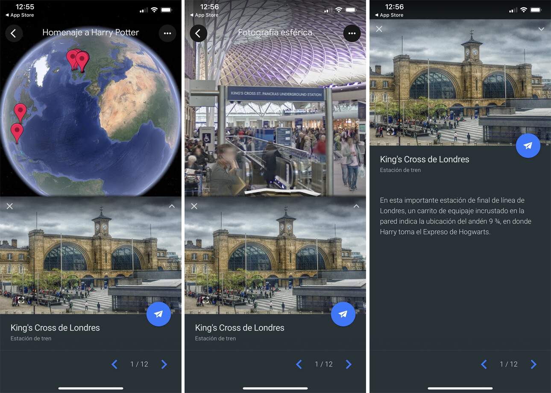Collapse the full-screen card via the down chevron
551x393 pixels.
point(541,29)
